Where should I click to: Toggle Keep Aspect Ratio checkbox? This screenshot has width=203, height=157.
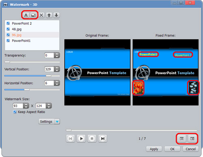(x=15, y=112)
